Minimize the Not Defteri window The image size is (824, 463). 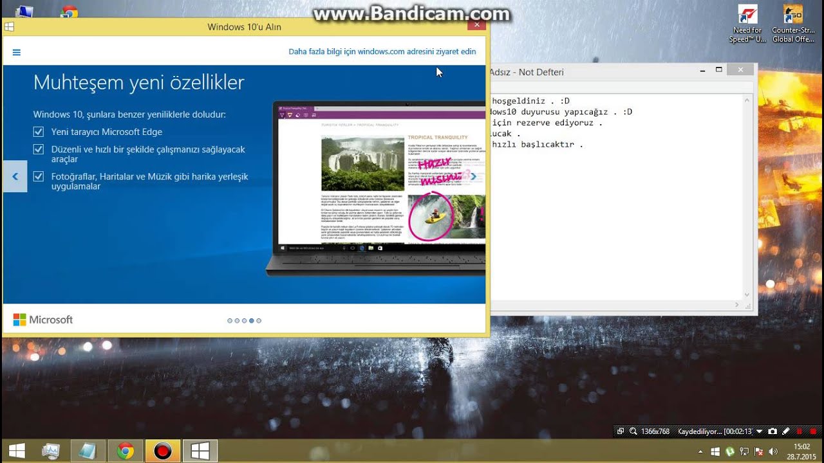coord(701,69)
